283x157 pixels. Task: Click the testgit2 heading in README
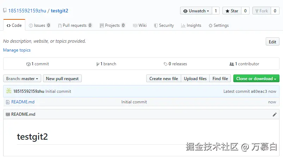[x=32, y=137]
